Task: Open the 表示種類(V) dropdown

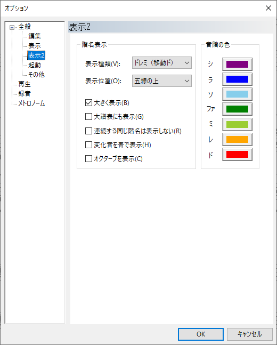Action: tap(162, 63)
